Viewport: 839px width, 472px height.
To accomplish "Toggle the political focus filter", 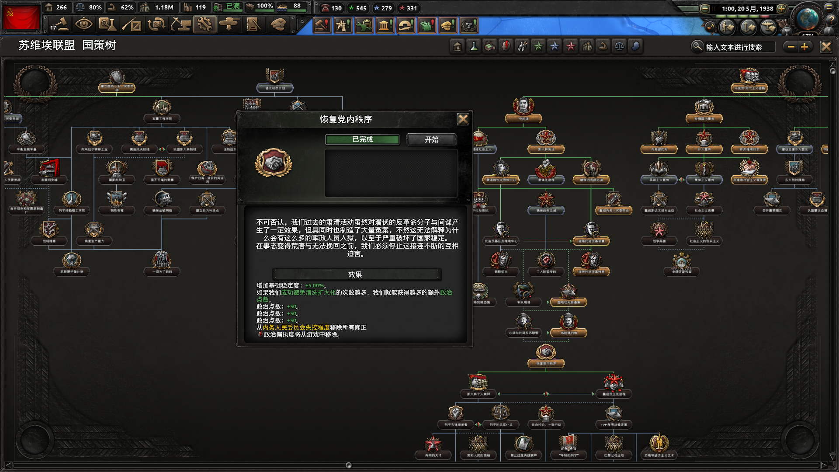I will click(458, 46).
